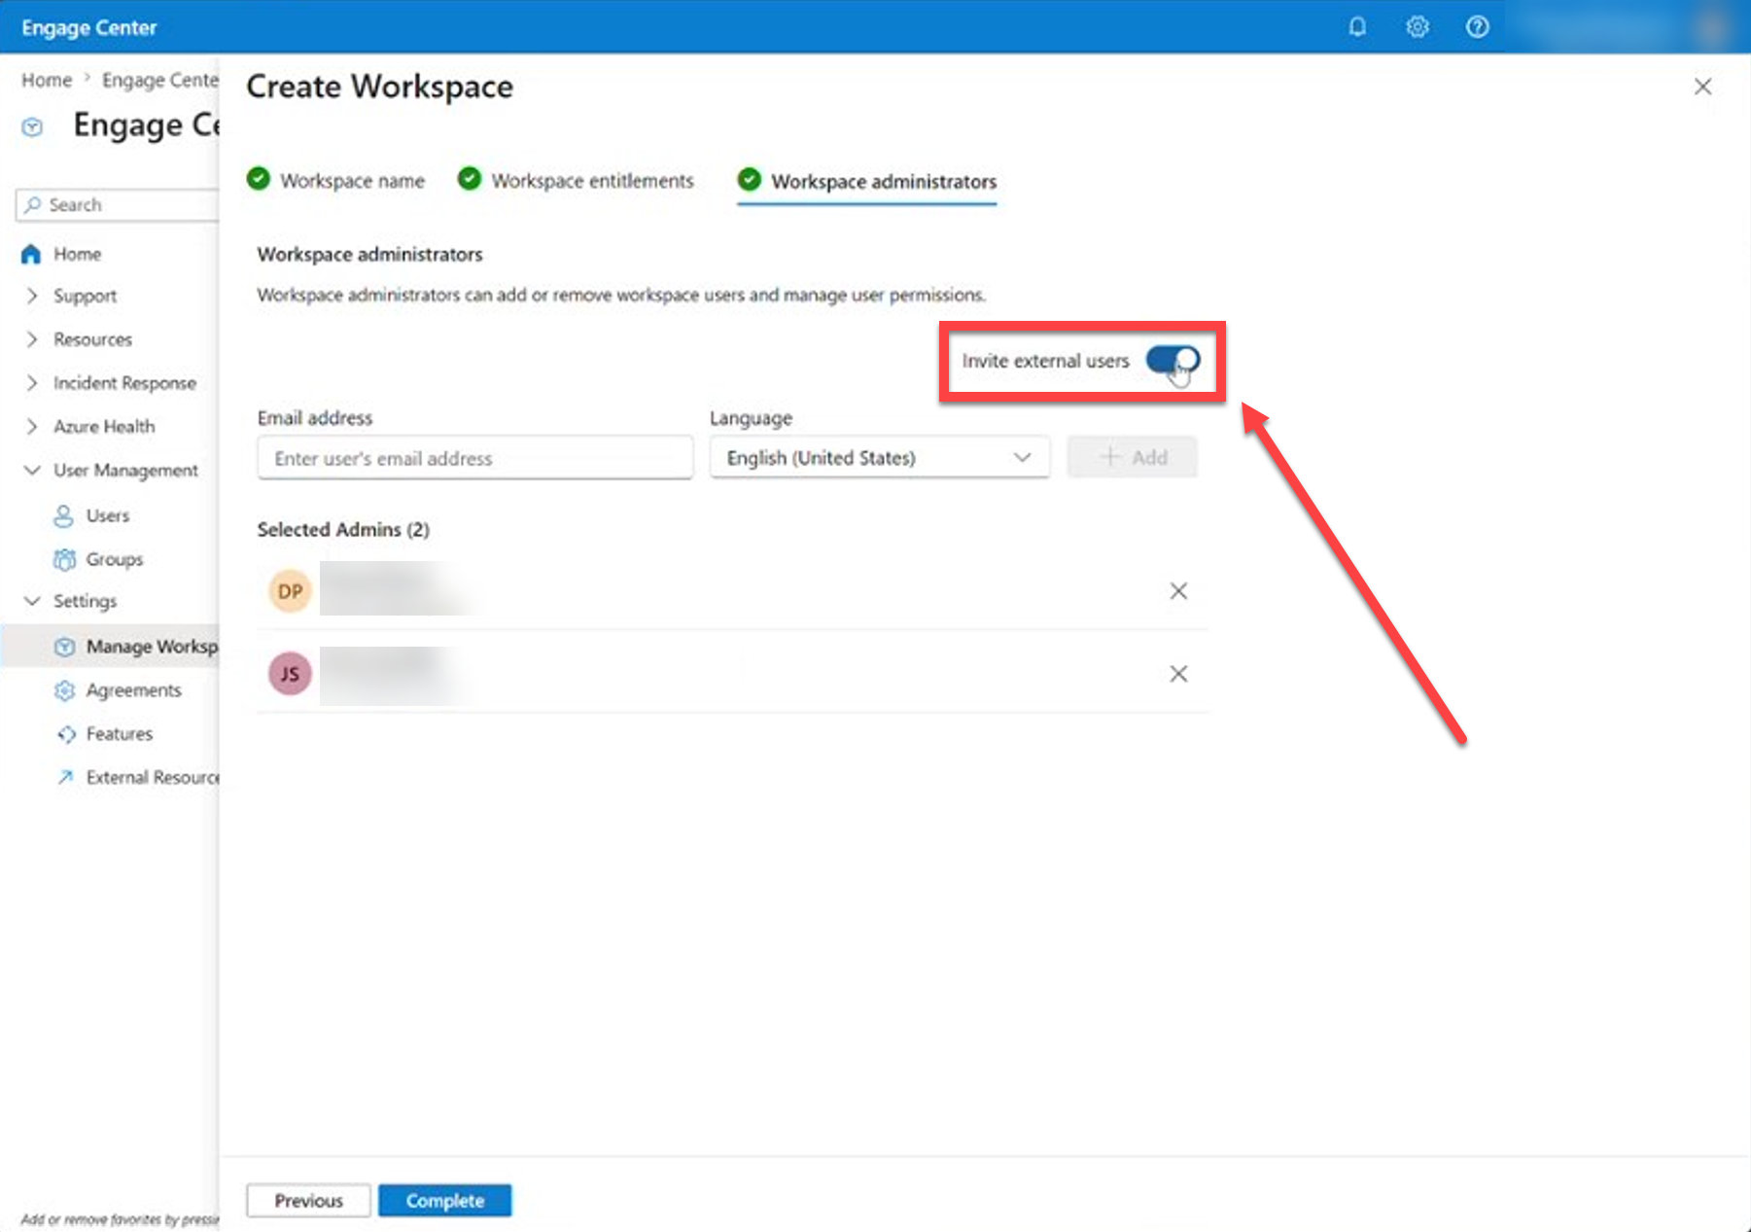Open Incident Response in the sidebar
The image size is (1751, 1232).
tap(124, 383)
